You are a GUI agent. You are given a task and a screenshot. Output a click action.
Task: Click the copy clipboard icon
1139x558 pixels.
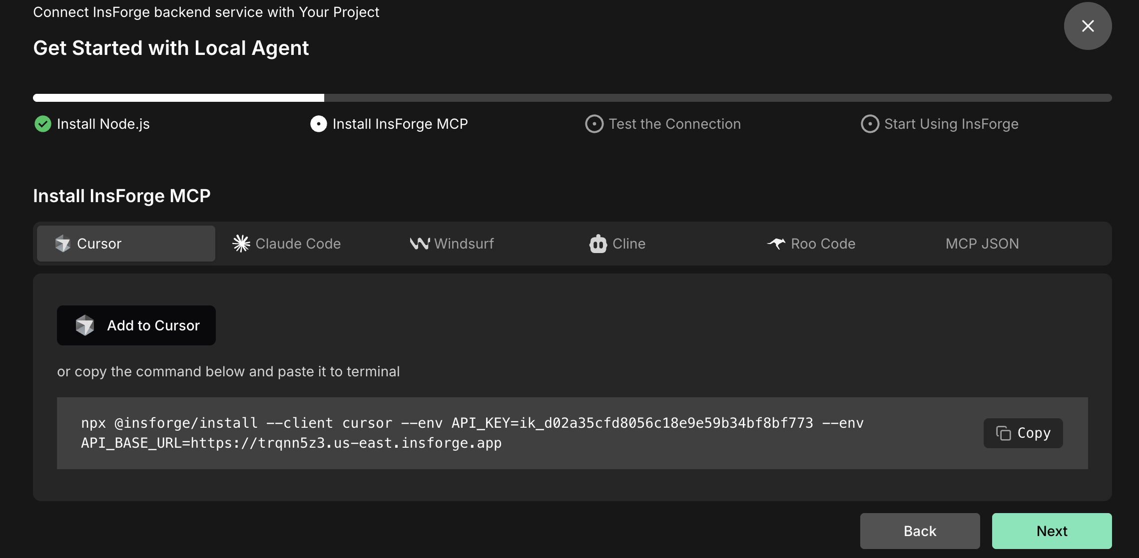click(x=1003, y=433)
